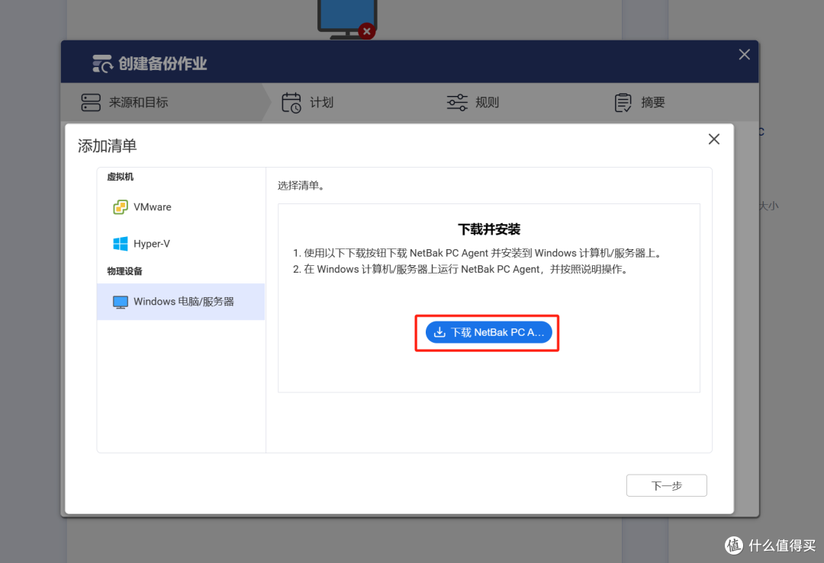Open the 来源和目标 step tab
Viewport: 824px width, 563px height.
coord(163,102)
